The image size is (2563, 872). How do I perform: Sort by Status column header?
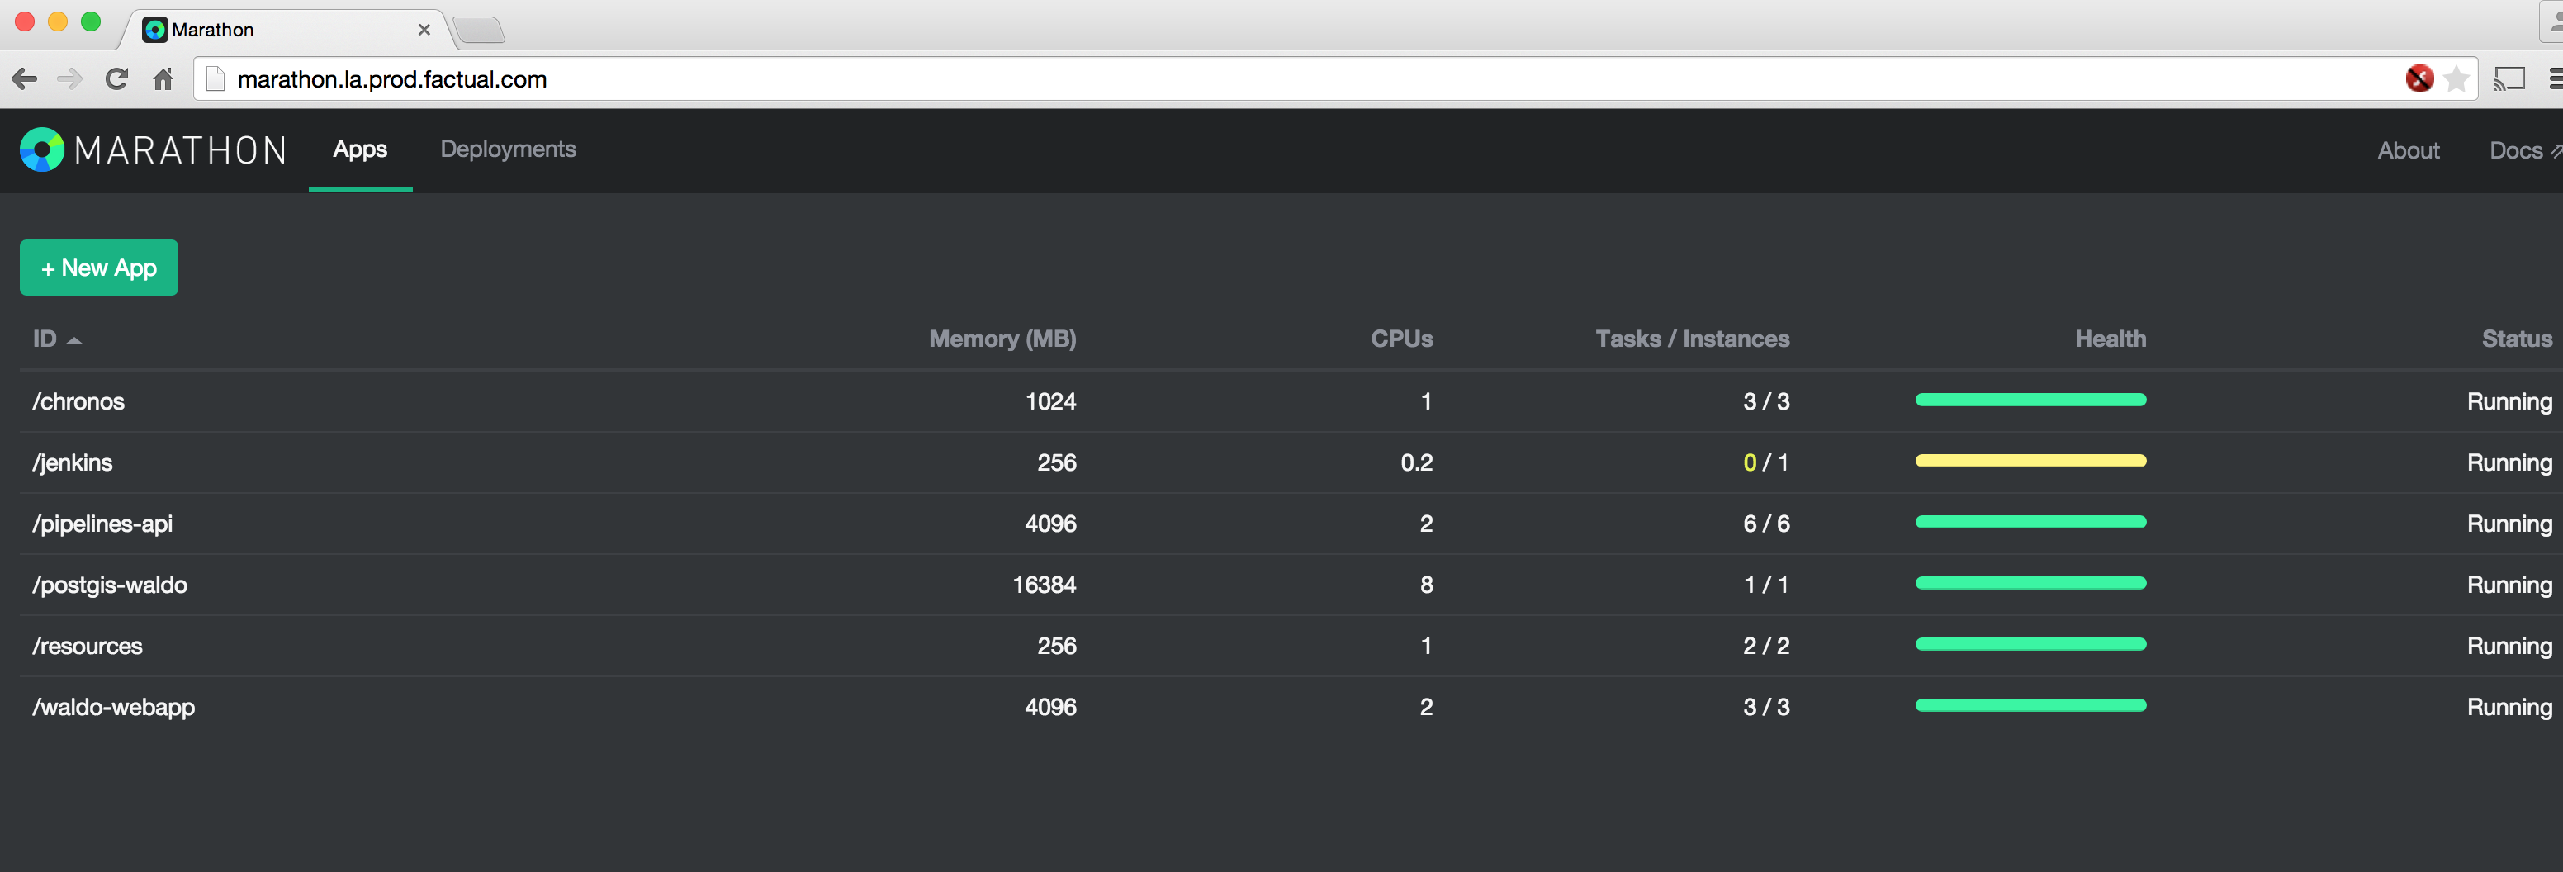(x=2516, y=339)
